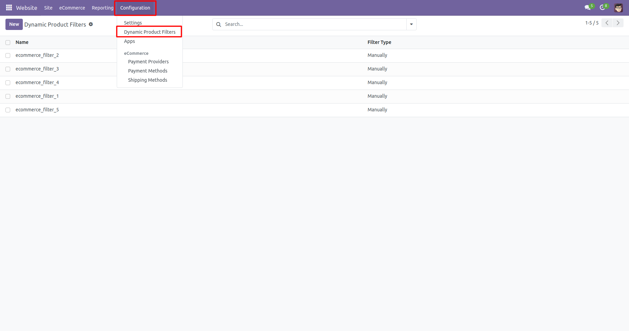Open Shipping Methods menu entry
Screen dimensions: 629x331
[x=148, y=80]
